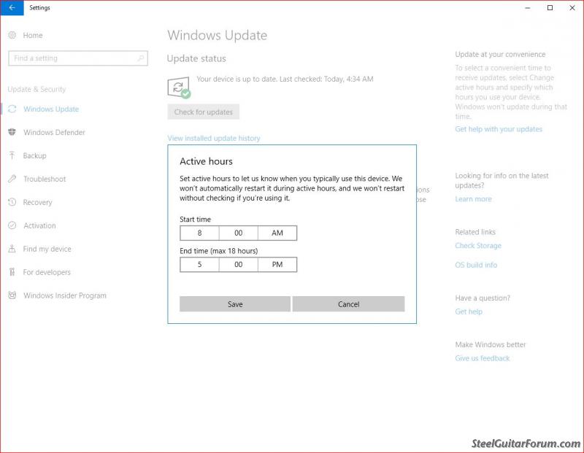Open Start time hour selector showing 8
The width and height of the screenshot is (584, 453).
coord(199,233)
